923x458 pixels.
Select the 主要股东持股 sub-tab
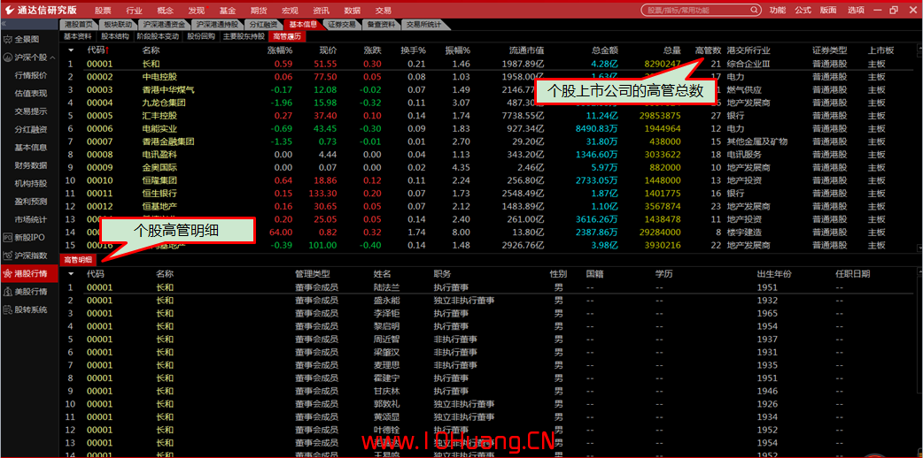[244, 36]
